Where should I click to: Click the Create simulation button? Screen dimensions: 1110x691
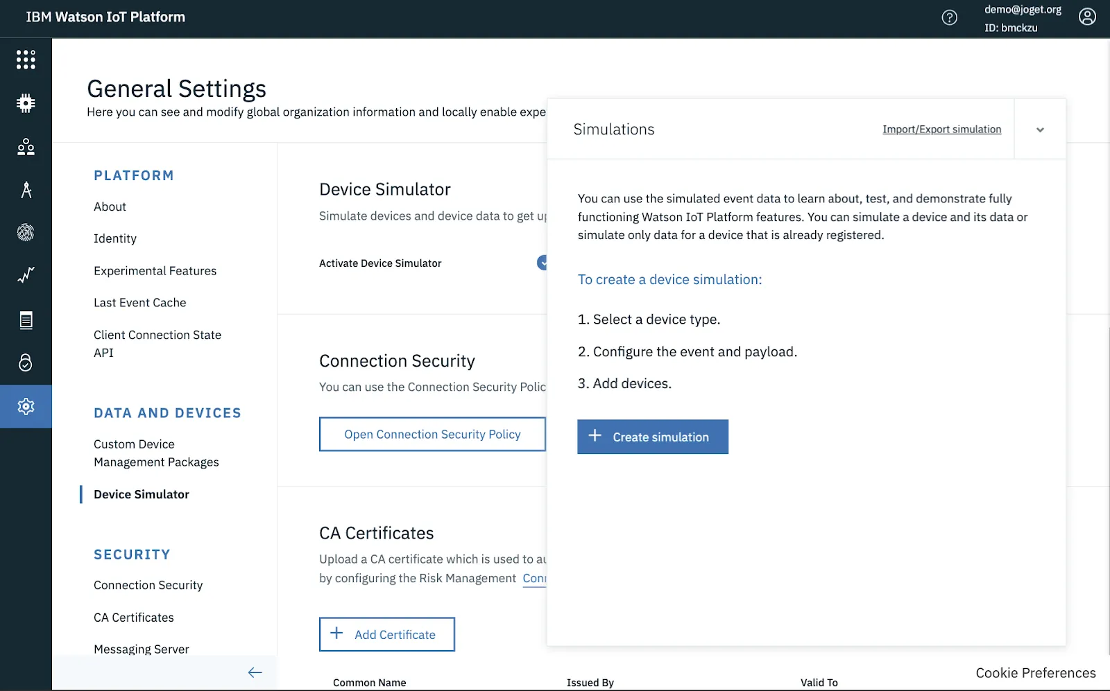point(653,437)
